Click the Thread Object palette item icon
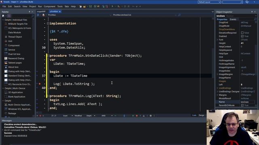Viewport: 259px width, 145px height. [x=6, y=37]
